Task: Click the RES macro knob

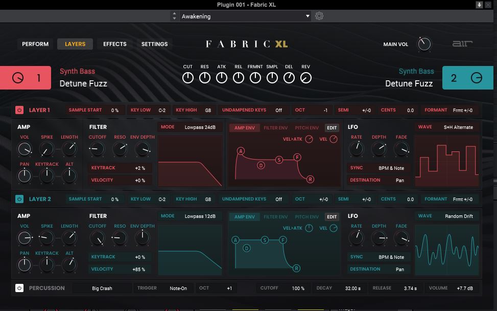Action: [x=204, y=78]
